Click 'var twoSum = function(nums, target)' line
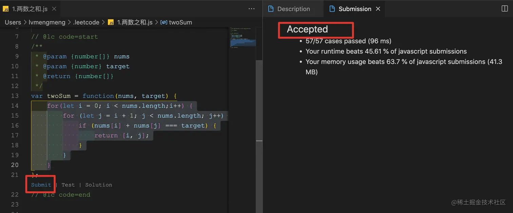The width and height of the screenshot is (513, 213). point(104,96)
